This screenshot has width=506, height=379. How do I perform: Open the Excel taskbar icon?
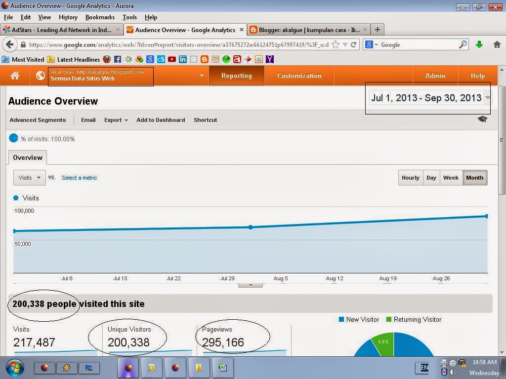tap(223, 367)
